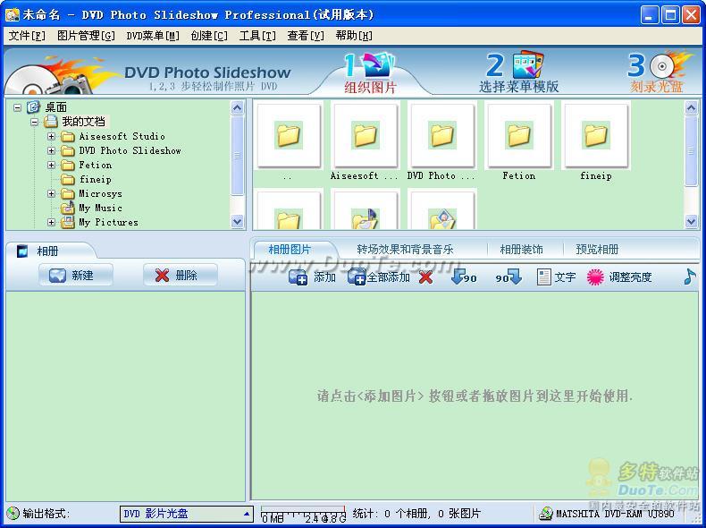Rotate photo 90 degrees left
The height and width of the screenshot is (528, 706).
(x=464, y=277)
